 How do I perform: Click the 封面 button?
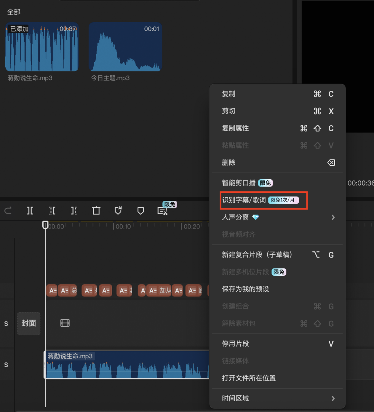click(29, 323)
